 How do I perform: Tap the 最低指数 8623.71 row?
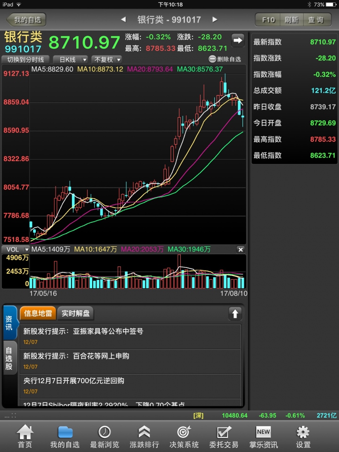(294, 155)
